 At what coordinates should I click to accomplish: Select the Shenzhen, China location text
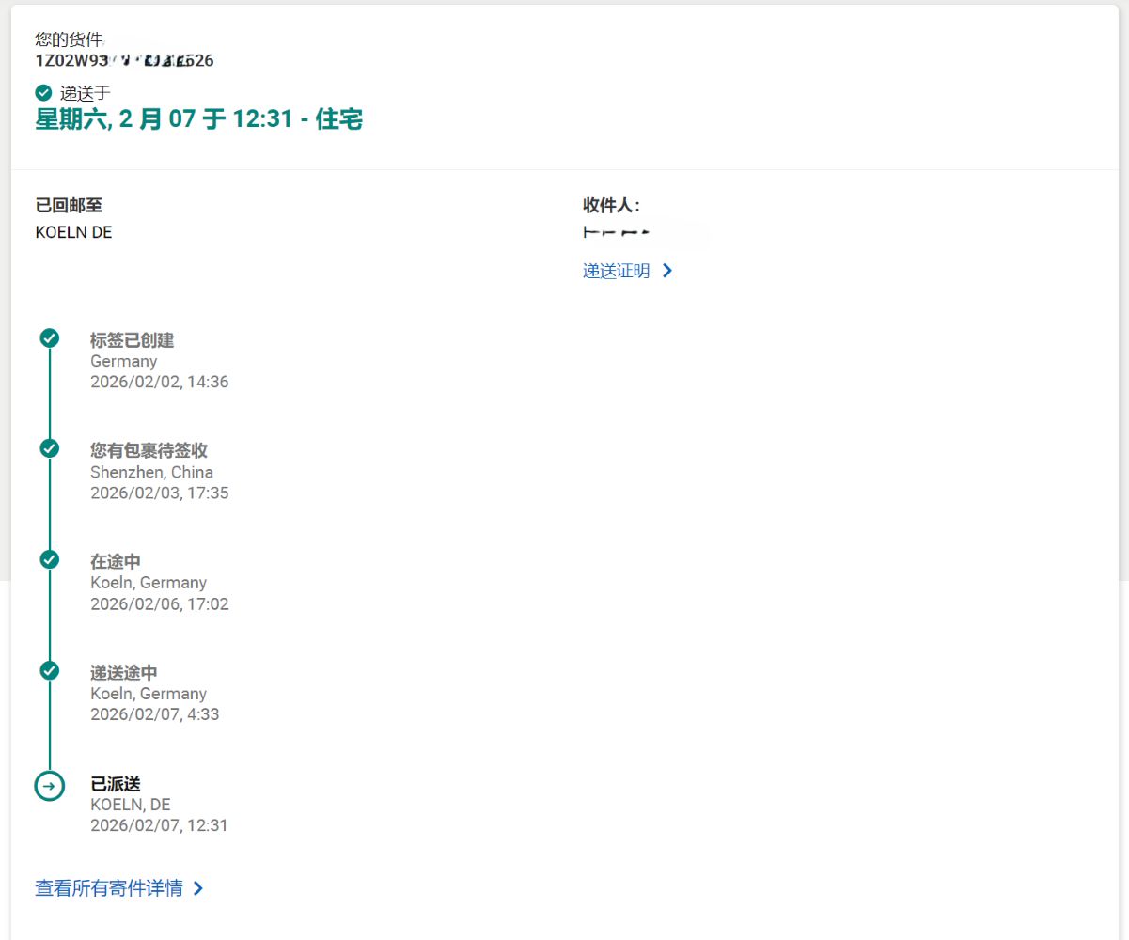(151, 472)
